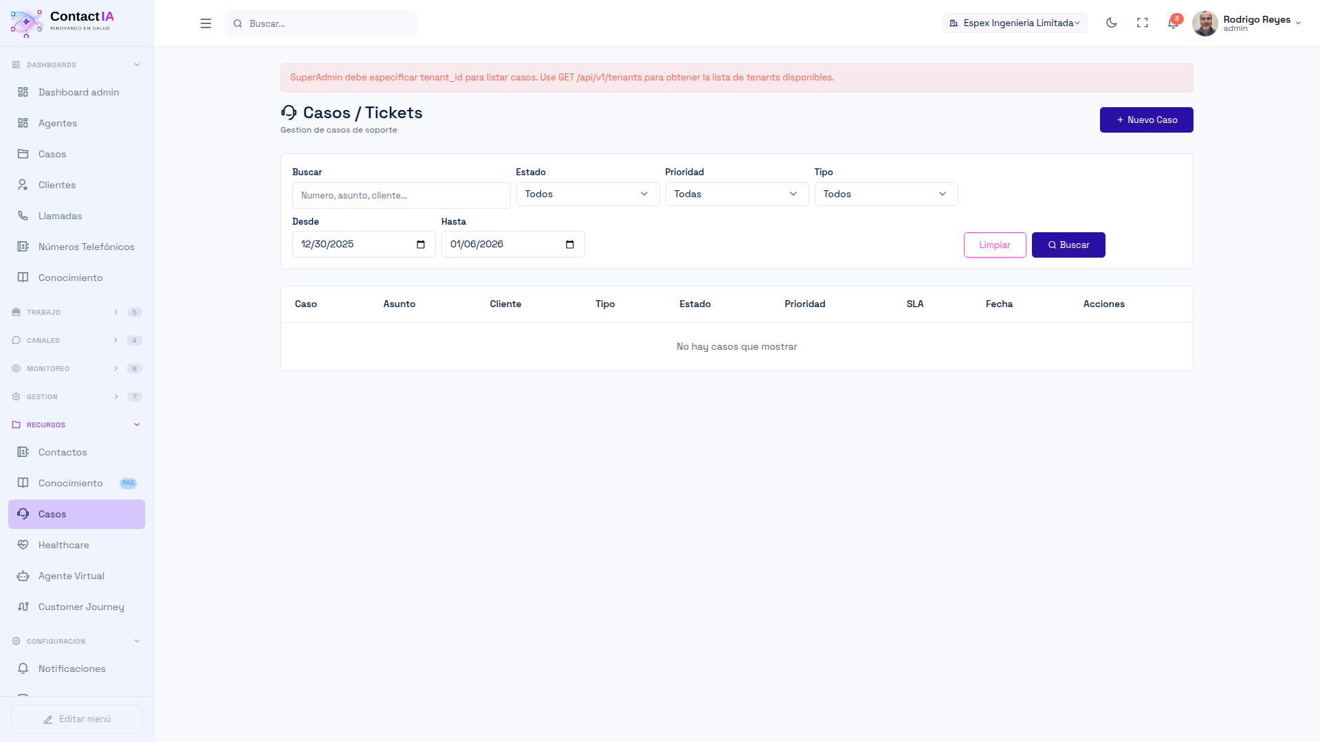Open calendar picker in Desde field

point(421,245)
